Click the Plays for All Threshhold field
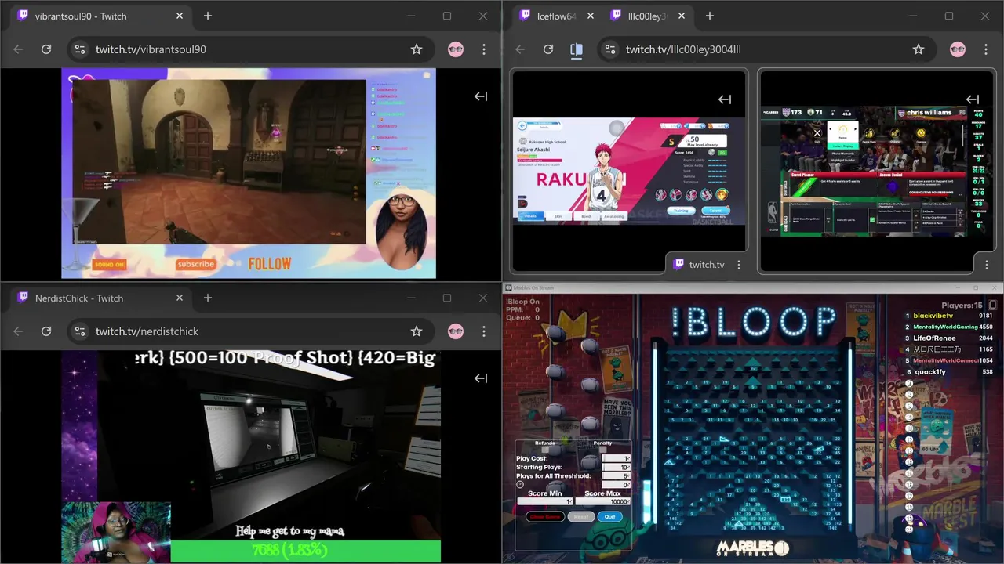 pyautogui.click(x=616, y=476)
